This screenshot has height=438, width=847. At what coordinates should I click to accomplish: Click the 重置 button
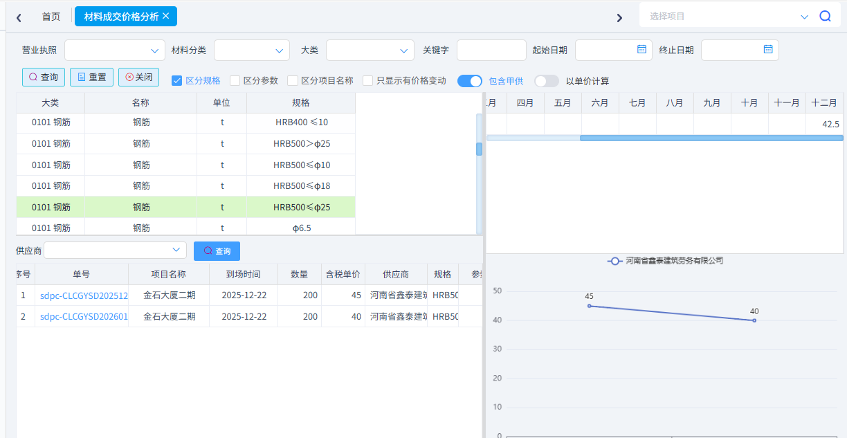pyautogui.click(x=91, y=77)
